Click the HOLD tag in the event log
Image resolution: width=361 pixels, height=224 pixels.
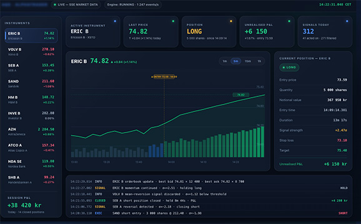tap(344, 188)
